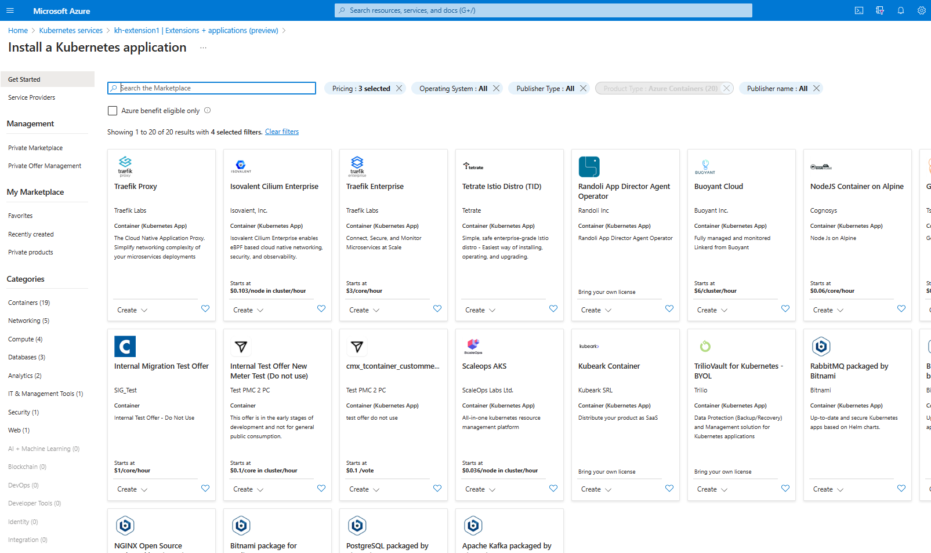The width and height of the screenshot is (931, 553).
Task: Filter by the Containers (19) category
Action: 29,303
